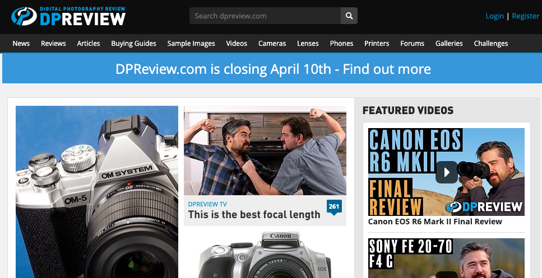Go to the News menu item
The image size is (542, 278).
21,43
